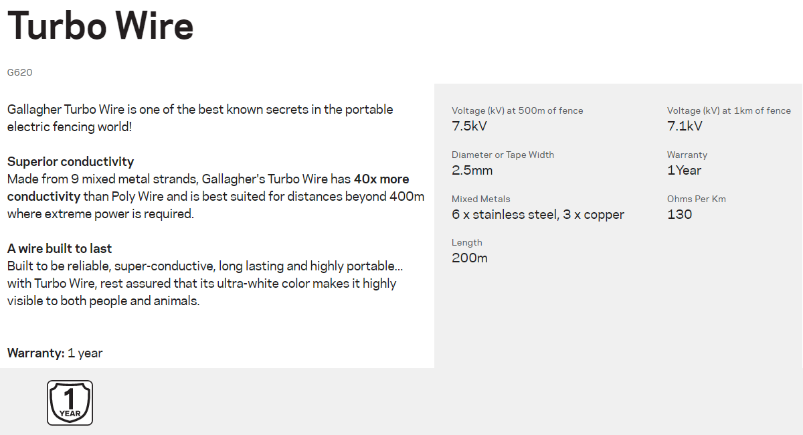Screen dimensions: 803x435
Task: Click the Voltage at 500m of fence label
Action: pyautogui.click(x=517, y=110)
